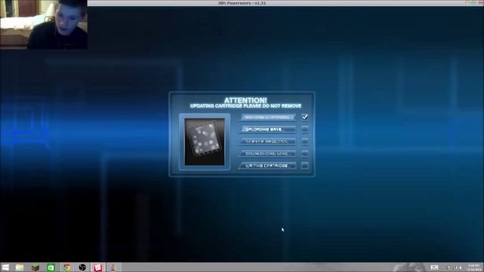The height and width of the screenshot is (272, 484).
Task: Click the Writing Cartridge progress bar
Action: (267, 165)
